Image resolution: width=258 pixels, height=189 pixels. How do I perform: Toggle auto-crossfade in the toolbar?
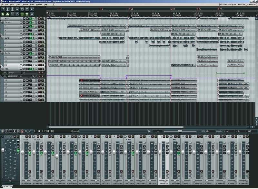(x=3, y=14)
